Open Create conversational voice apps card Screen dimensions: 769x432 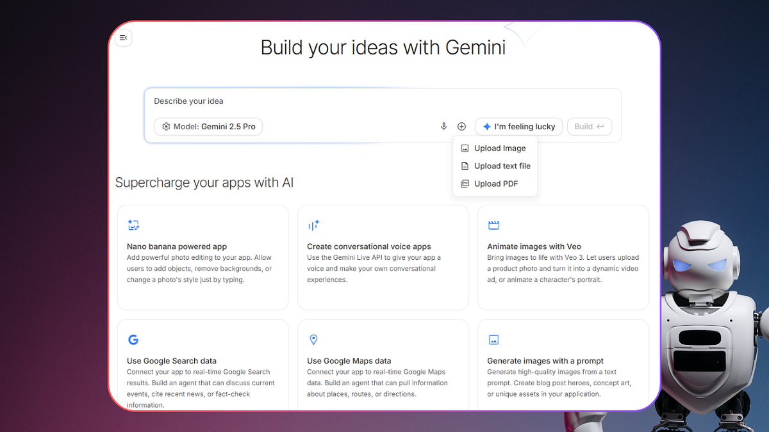[x=383, y=257]
